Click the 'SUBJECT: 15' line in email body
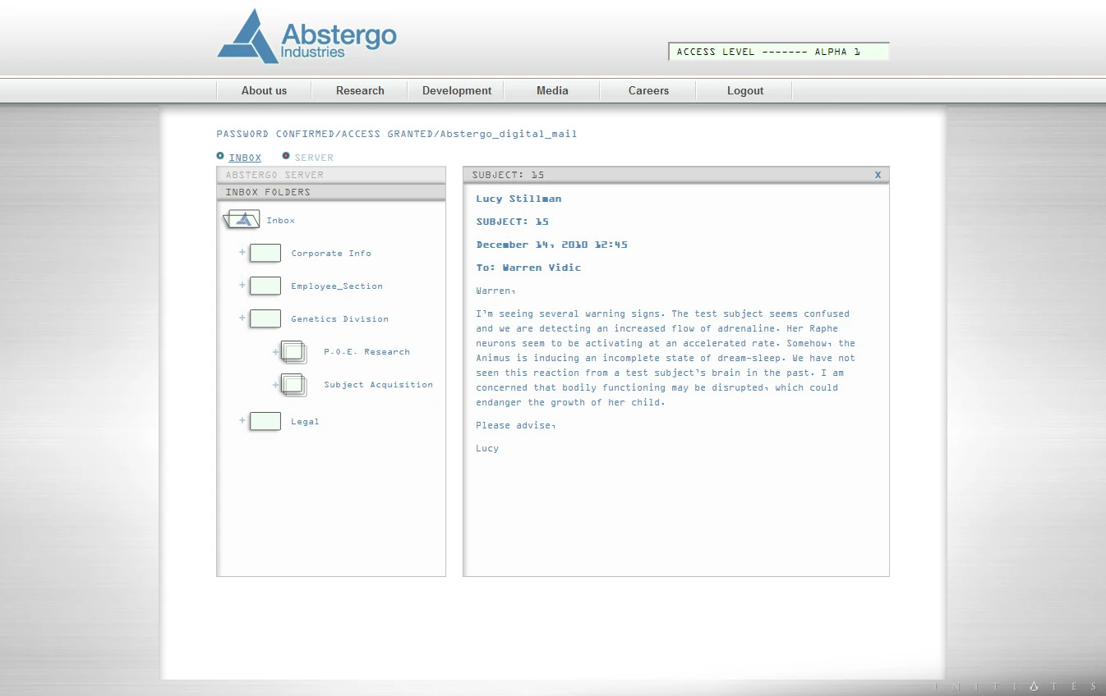Screen dimensions: 1106x696 coord(512,222)
